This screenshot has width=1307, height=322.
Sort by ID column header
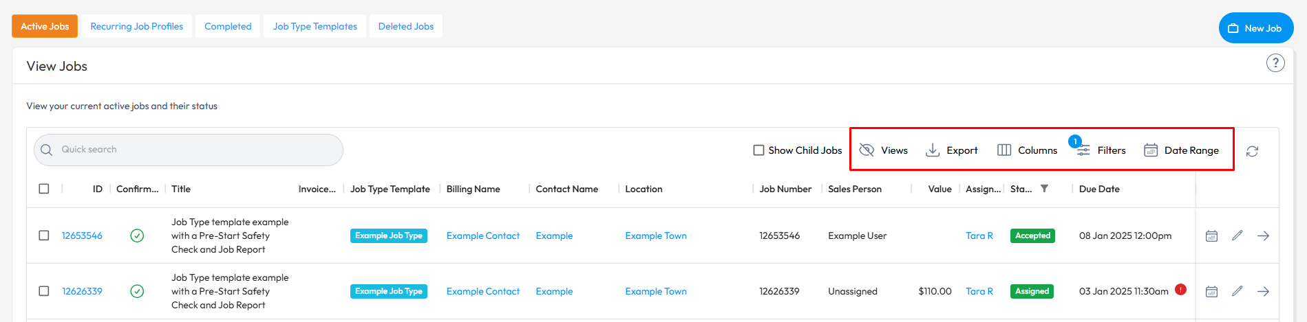[x=98, y=189]
